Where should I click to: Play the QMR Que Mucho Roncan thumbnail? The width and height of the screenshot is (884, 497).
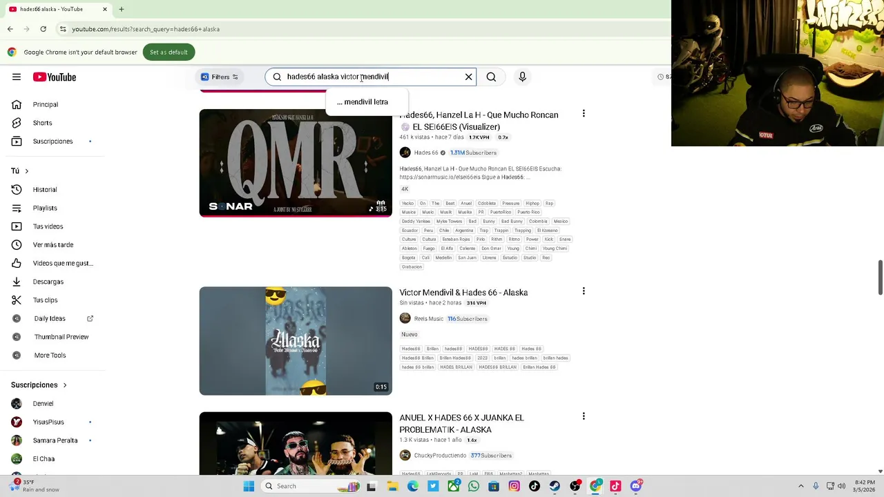point(296,163)
